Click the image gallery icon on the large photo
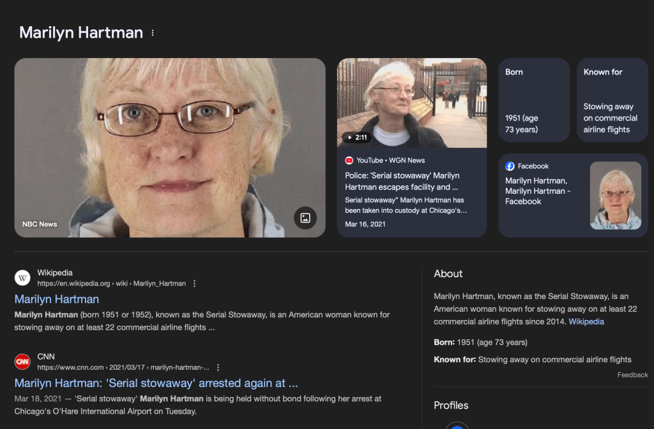Viewport: 654px width, 429px height. (305, 218)
